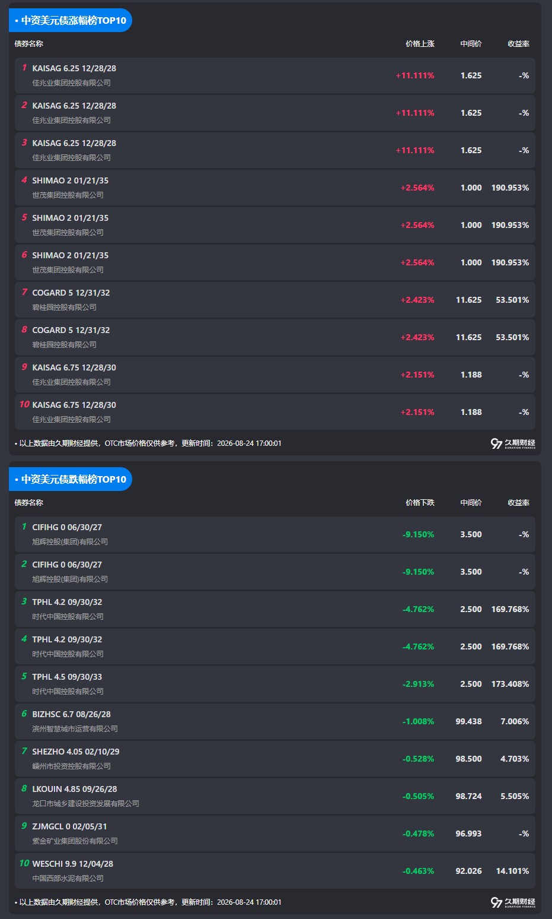The image size is (552, 919).
Task: Click +2.423% in gainers rank 8 row
Action: coord(417,337)
